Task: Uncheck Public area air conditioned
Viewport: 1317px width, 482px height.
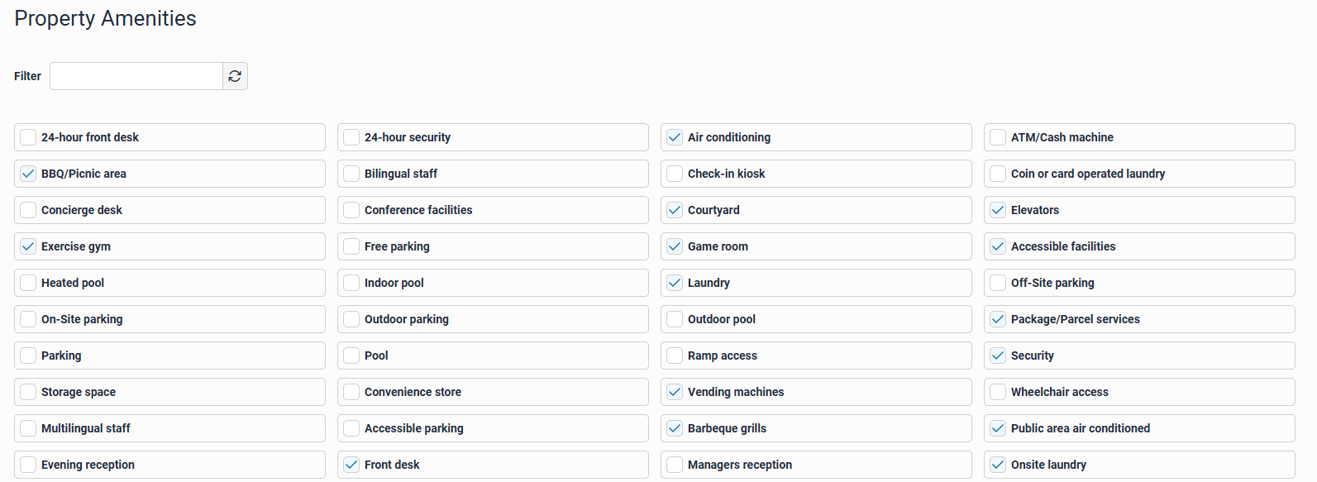Action: [998, 428]
